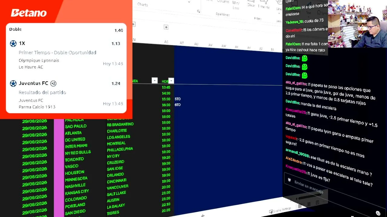Click the Olympique Lyonnais team name
Screen dimensions: 387x217
(39, 60)
